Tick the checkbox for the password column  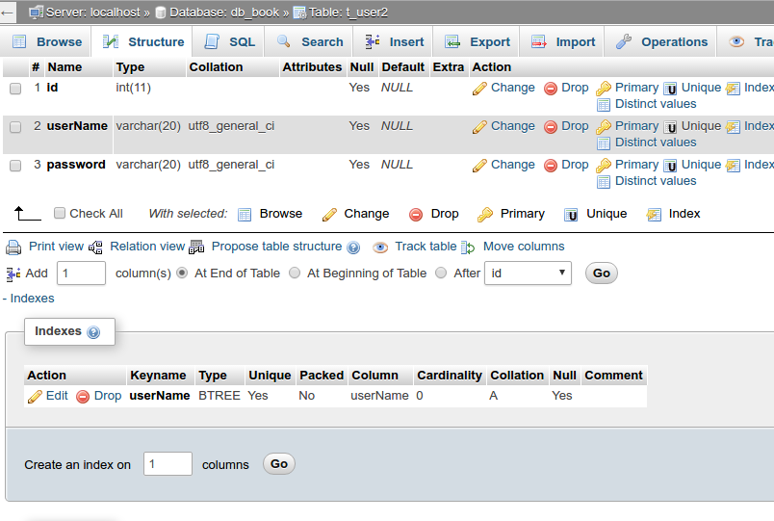click(x=15, y=165)
